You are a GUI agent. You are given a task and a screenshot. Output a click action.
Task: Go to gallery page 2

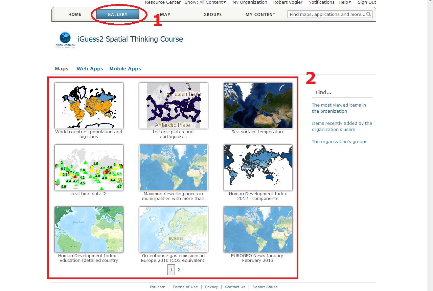point(179,270)
